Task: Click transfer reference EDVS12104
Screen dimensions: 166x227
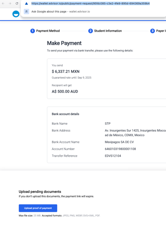Action: pos(113,156)
